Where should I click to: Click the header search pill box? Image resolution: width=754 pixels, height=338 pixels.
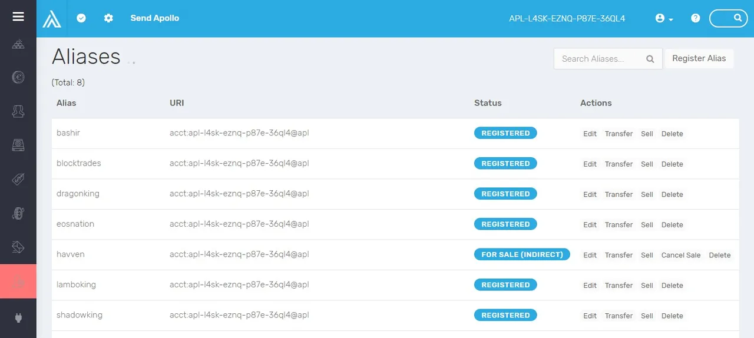pos(728,18)
